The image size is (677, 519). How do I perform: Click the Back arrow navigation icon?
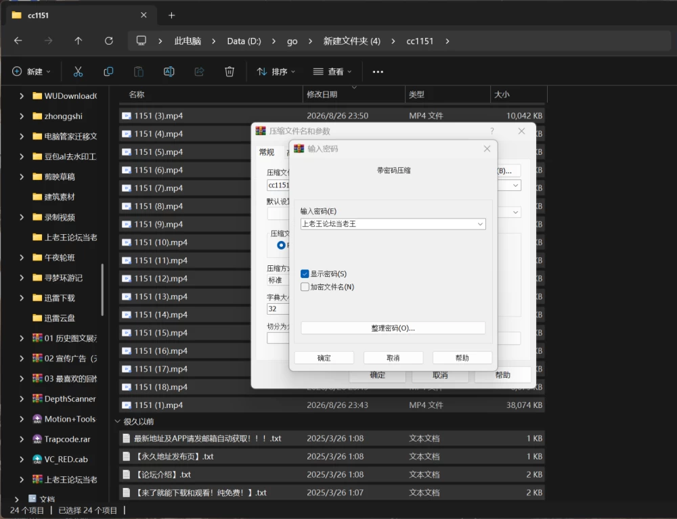pos(18,41)
